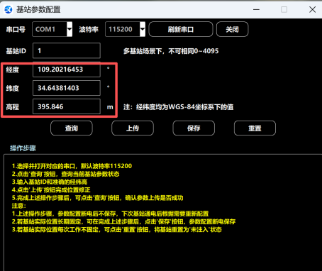Image resolution: width=322 pixels, height=271 pixels.
Task: Click the 基站参数配置 window title text
Action: [38, 10]
